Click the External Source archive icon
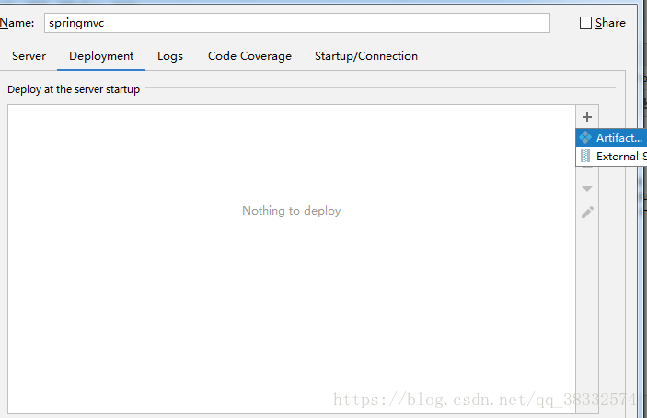The height and width of the screenshot is (418, 647). 585,156
